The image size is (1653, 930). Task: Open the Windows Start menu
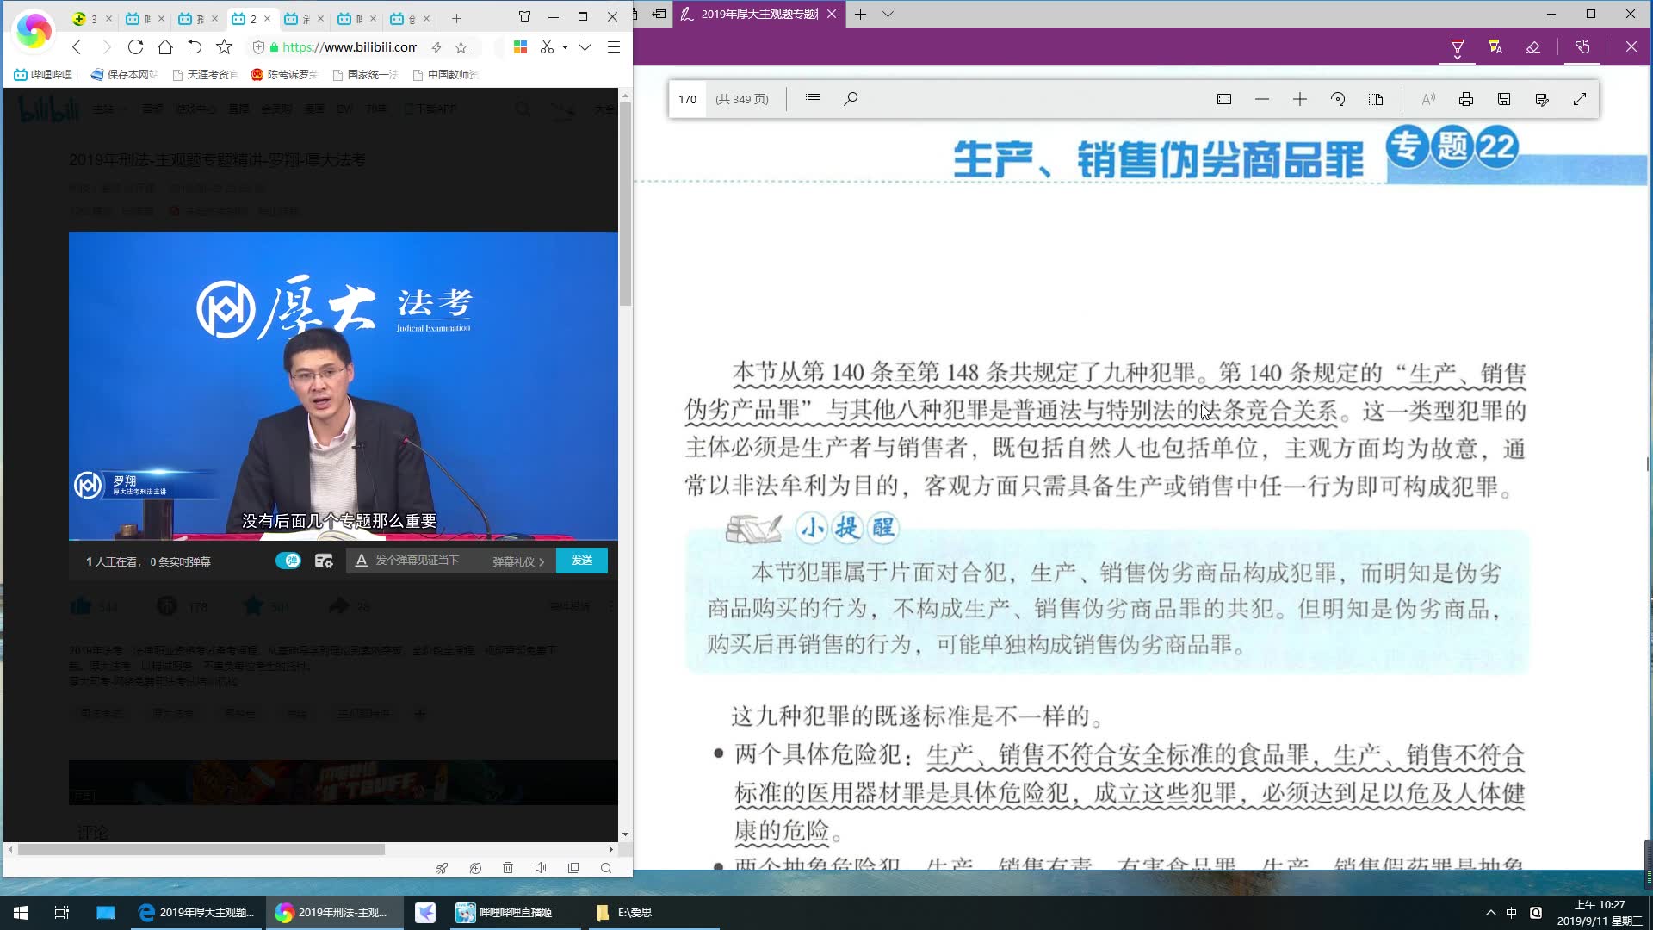tap(21, 912)
